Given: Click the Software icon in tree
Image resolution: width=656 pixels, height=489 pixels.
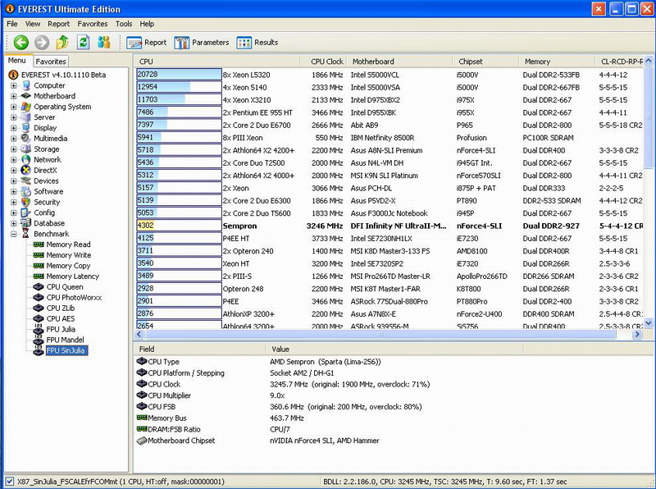Looking at the screenshot, I should 26,191.
